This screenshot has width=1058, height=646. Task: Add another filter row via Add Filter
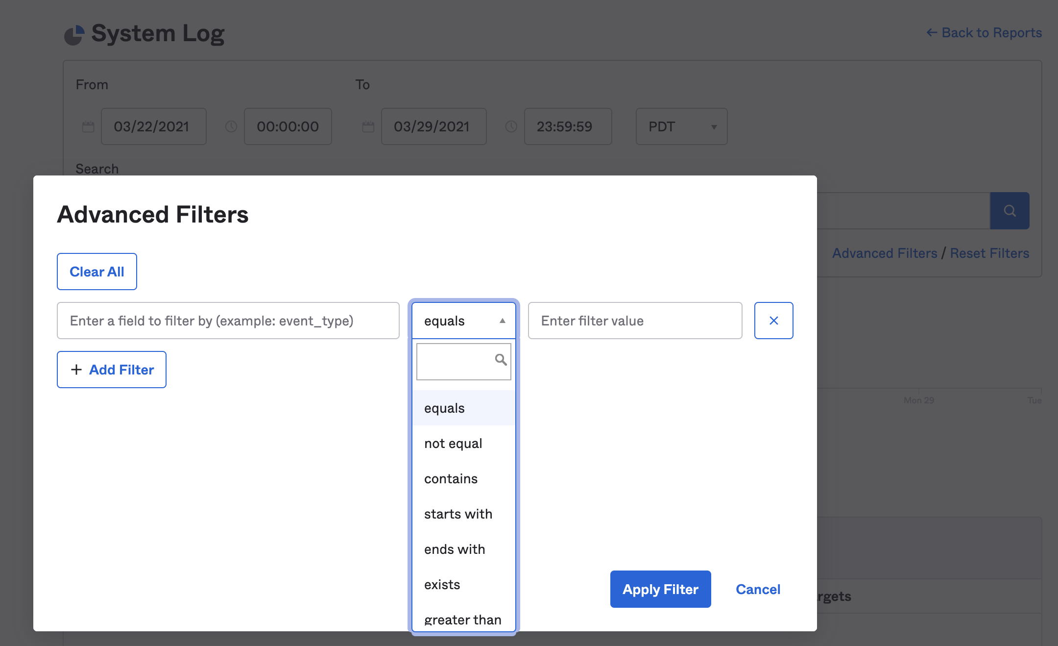[x=111, y=369]
